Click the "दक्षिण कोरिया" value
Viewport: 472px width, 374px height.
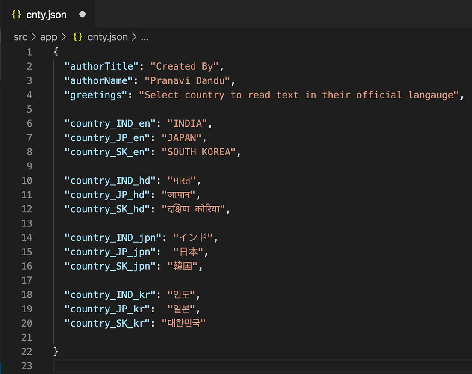(x=193, y=209)
